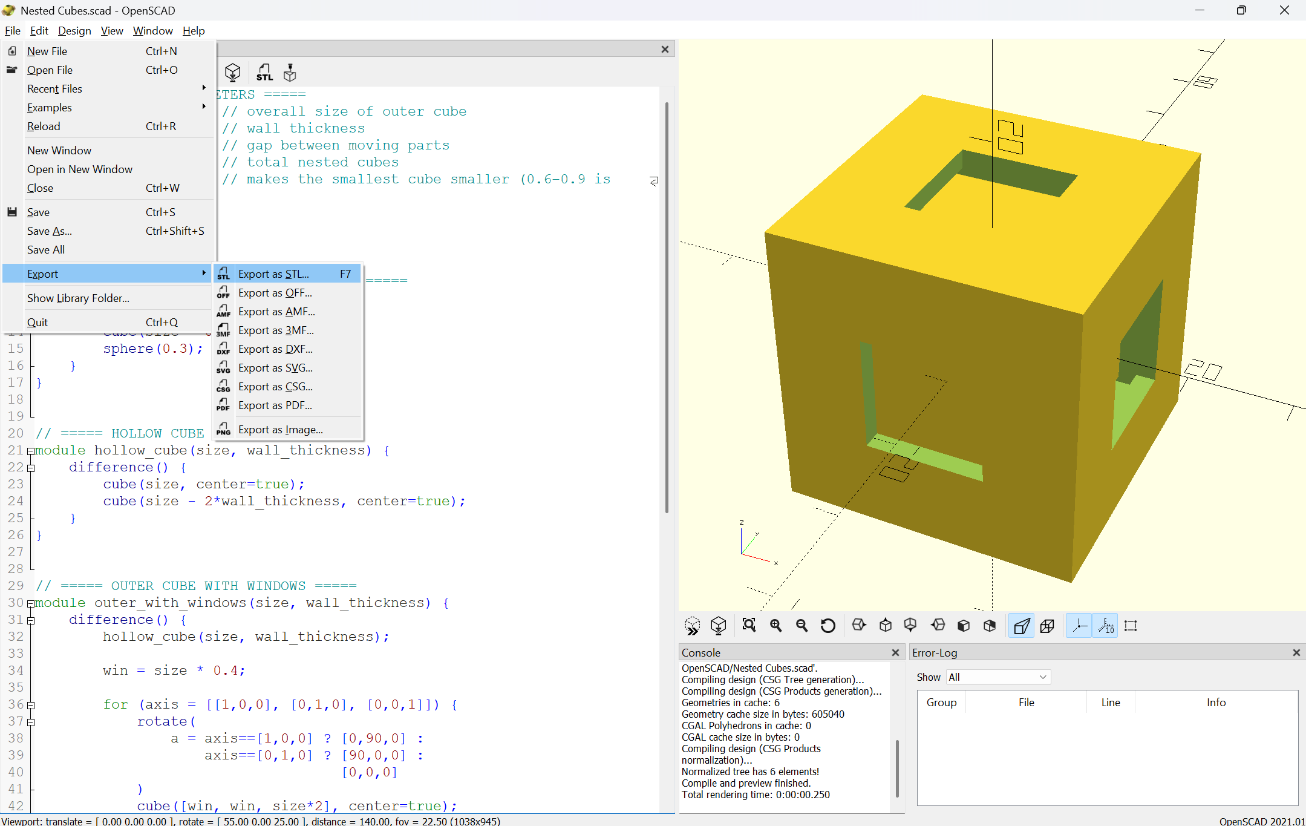1306x826 pixels.
Task: Select the zoom-all magnifier icon
Action: tap(749, 625)
